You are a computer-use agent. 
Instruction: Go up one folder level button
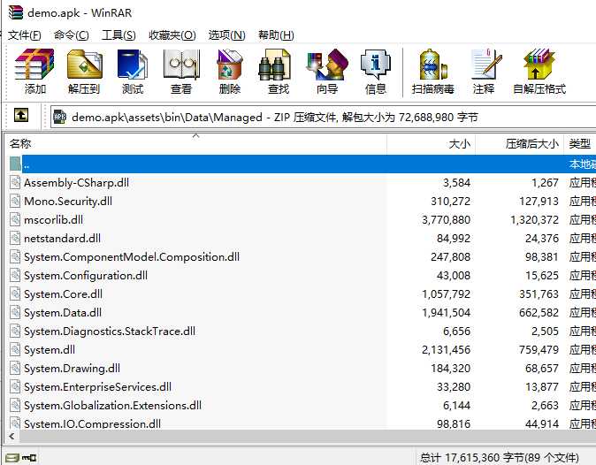(x=21, y=115)
